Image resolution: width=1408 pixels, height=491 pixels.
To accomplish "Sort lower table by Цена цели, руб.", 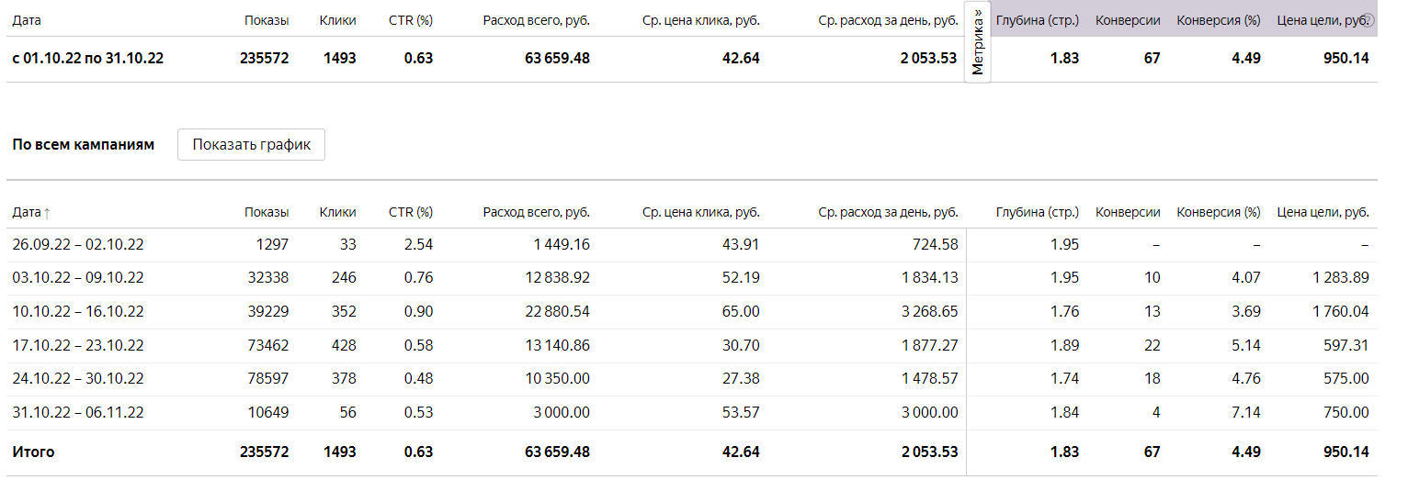I will [1323, 212].
